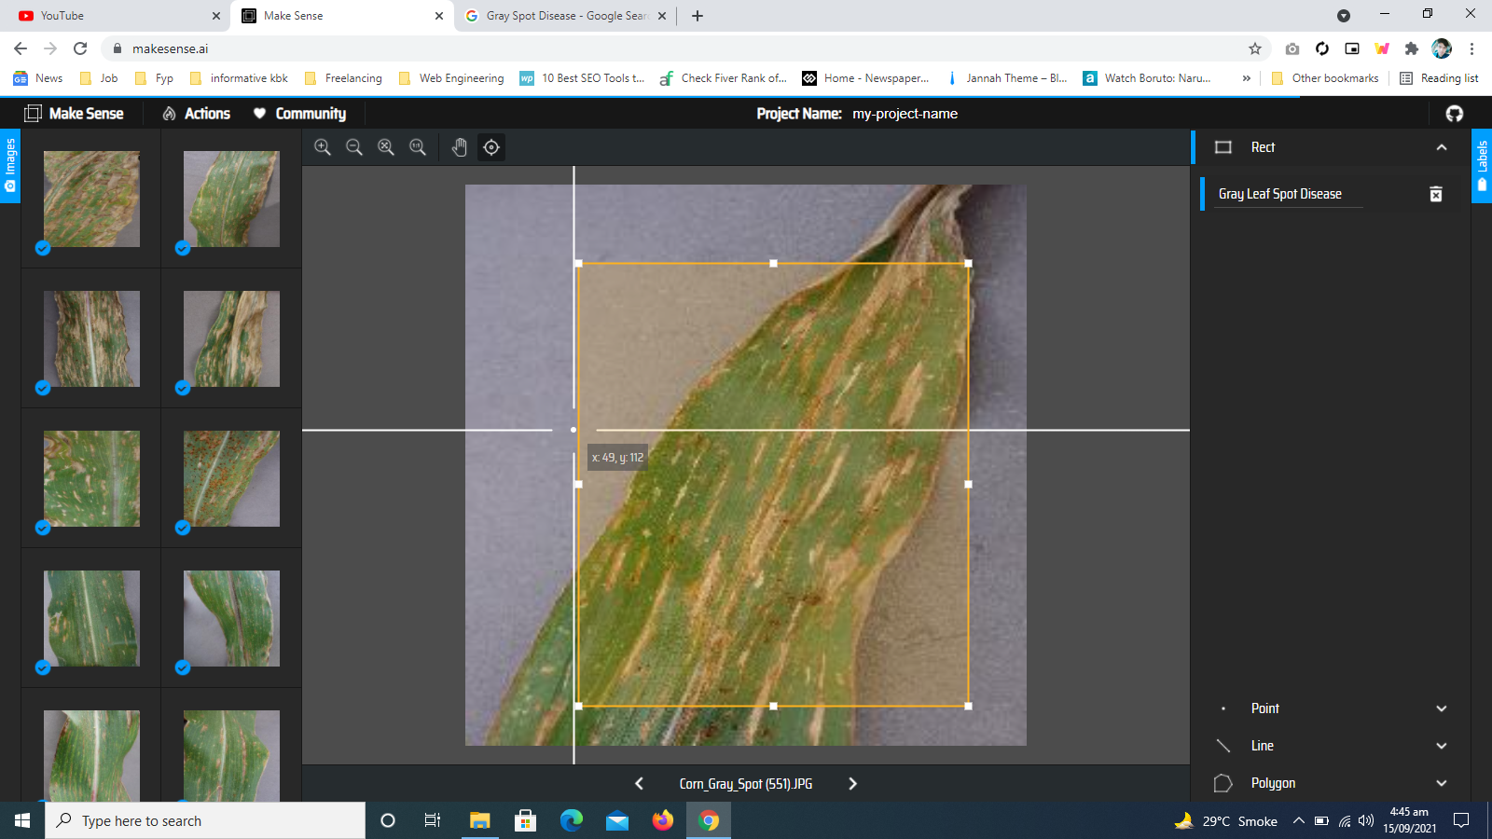This screenshot has width=1492, height=839.
Task: Click the zoom to fit icon
Action: [386, 147]
